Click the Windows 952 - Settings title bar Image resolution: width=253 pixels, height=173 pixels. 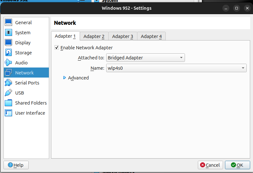[x=127, y=8]
